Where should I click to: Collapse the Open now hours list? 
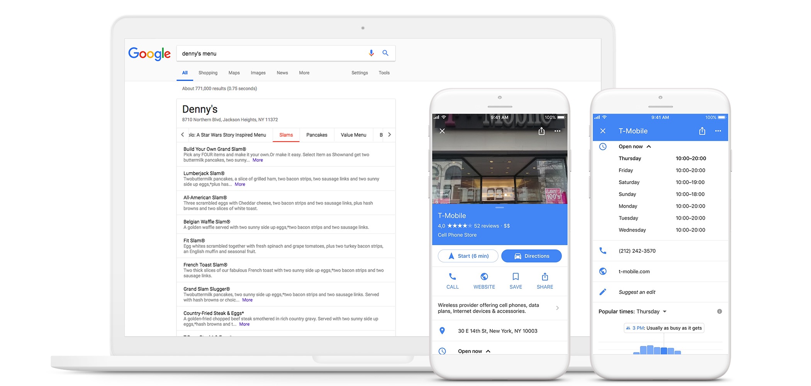649,147
